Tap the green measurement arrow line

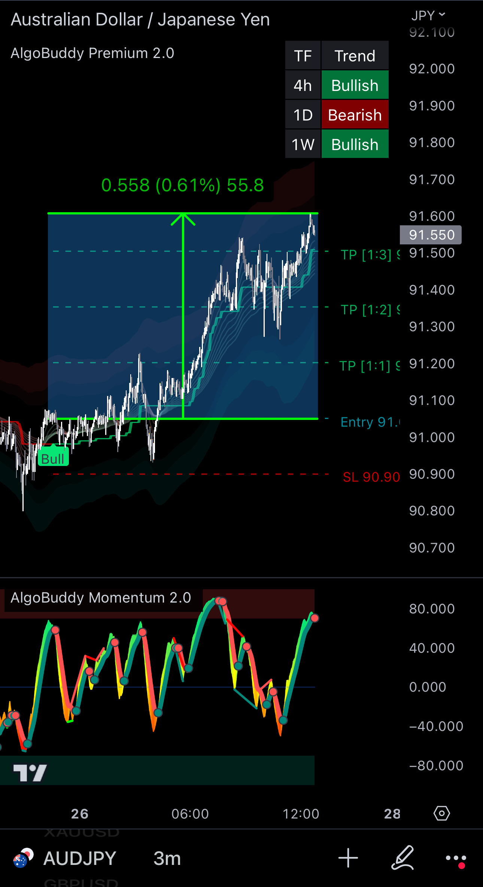183,316
